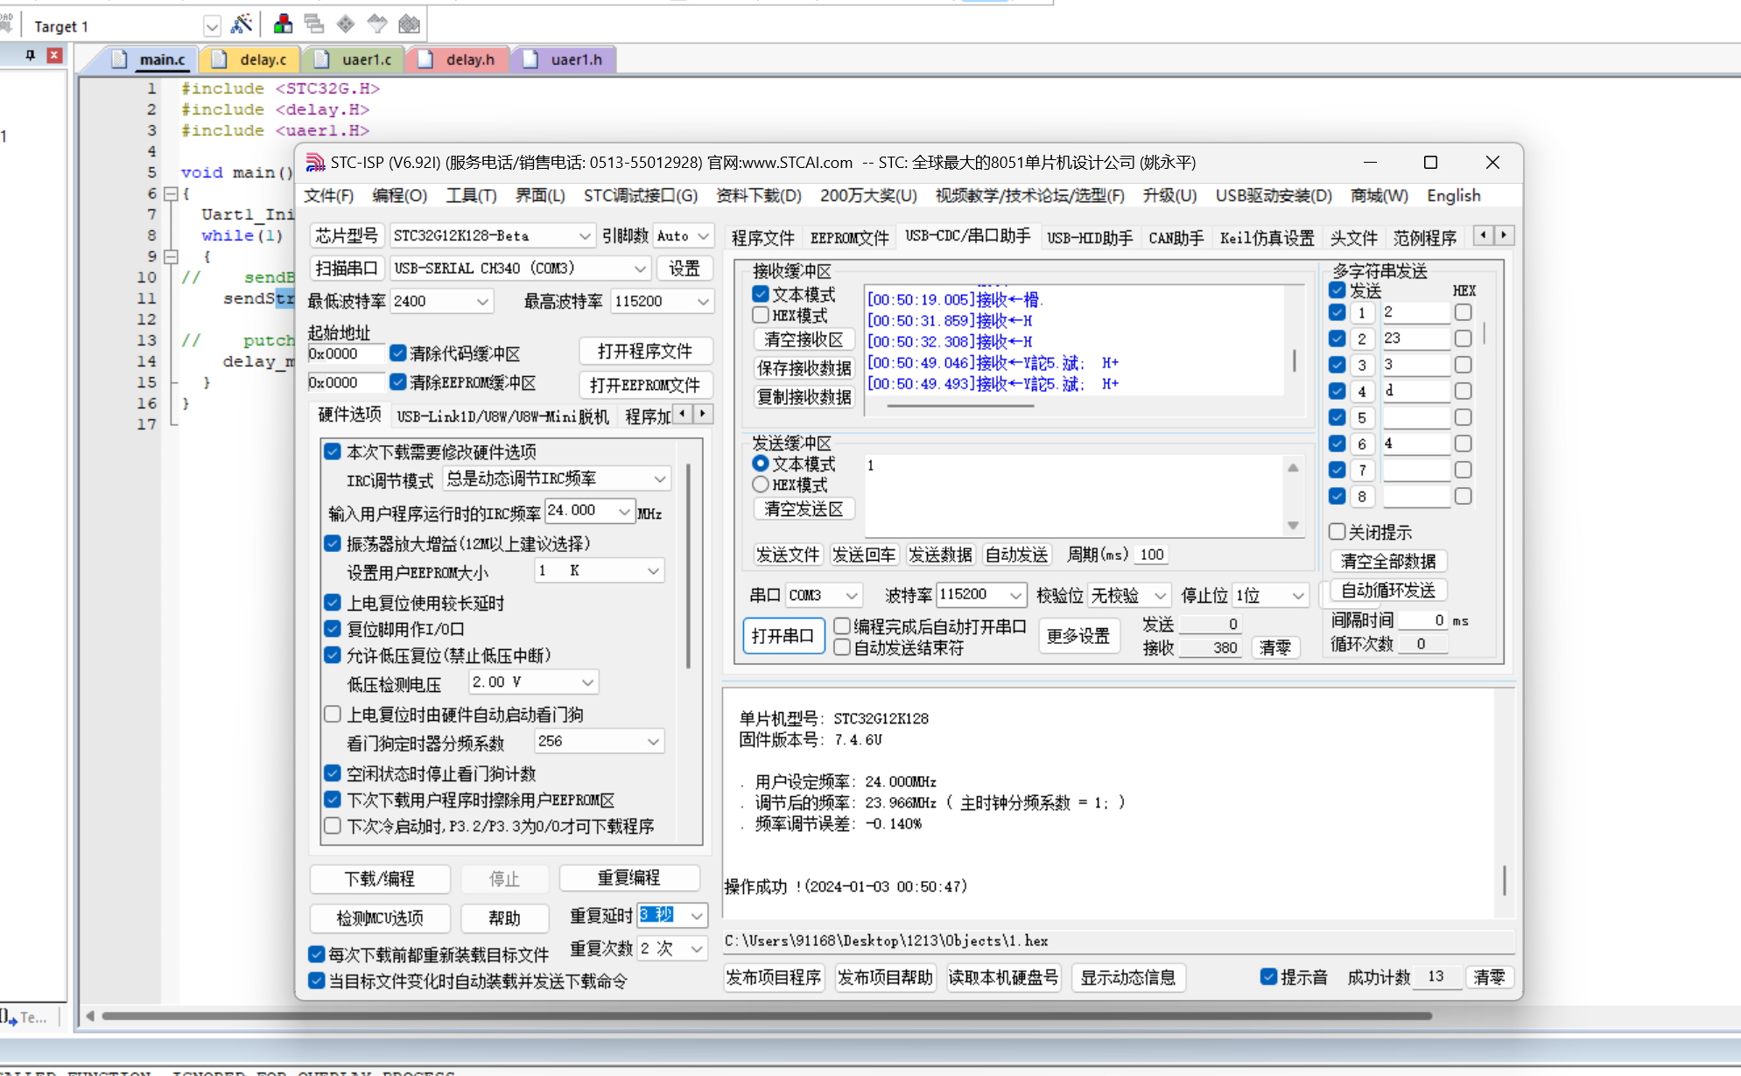Switch to the CAN助手 tab
The image size is (1741, 1076).
1176,238
